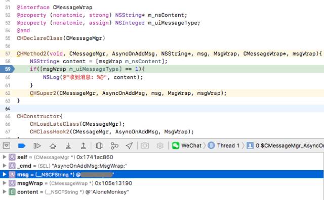The height and width of the screenshot is (200, 324).
Task: Click the '@end' keyword on line 54
Action: 23,30
